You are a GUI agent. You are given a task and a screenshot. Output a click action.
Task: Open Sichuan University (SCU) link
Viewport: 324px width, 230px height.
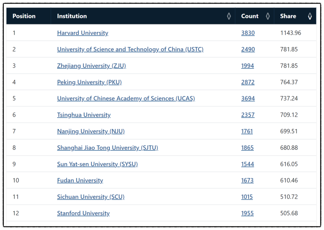91,197
